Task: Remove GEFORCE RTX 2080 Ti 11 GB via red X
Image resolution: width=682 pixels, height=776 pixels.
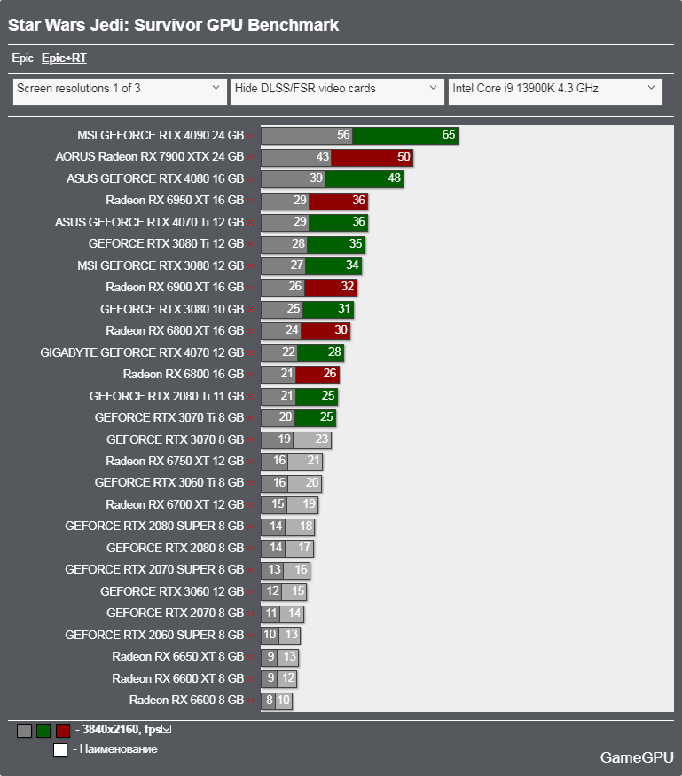Action: coord(251,397)
